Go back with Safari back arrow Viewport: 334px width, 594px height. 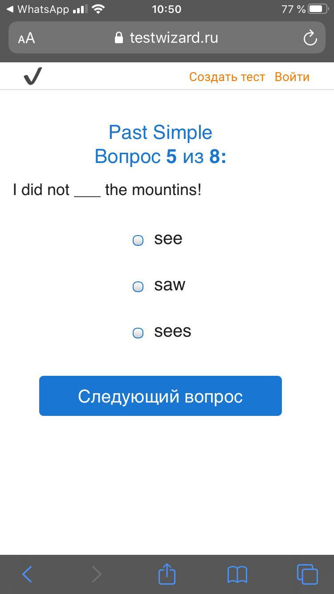tap(27, 574)
